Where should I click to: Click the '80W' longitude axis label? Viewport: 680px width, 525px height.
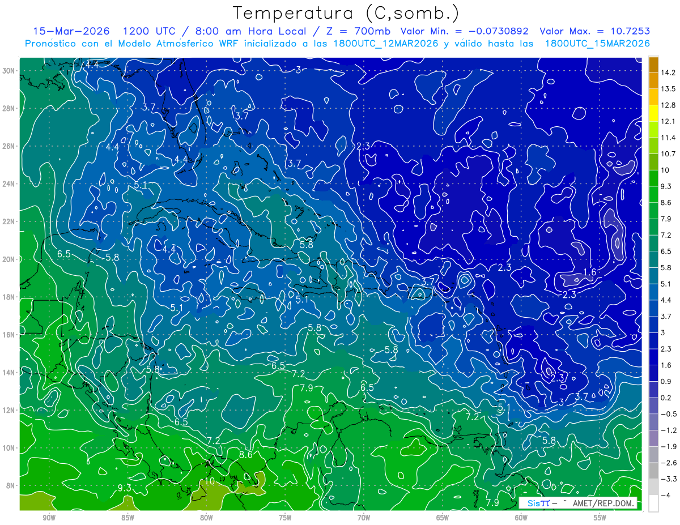point(206,518)
